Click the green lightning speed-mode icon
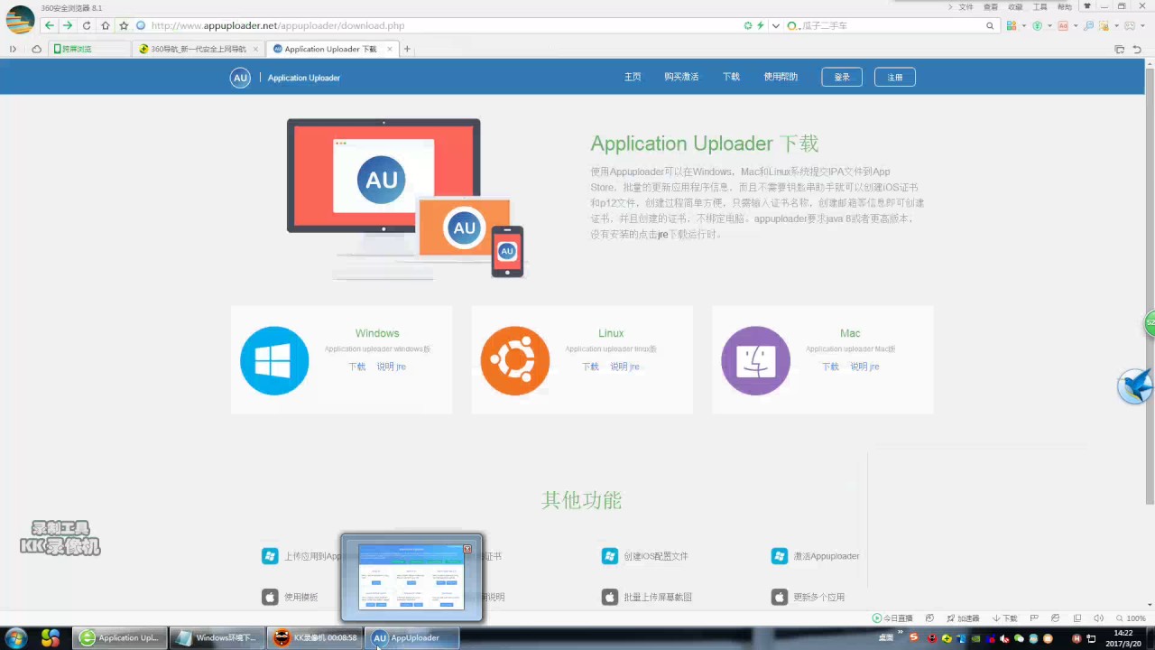This screenshot has width=1155, height=650. point(760,25)
